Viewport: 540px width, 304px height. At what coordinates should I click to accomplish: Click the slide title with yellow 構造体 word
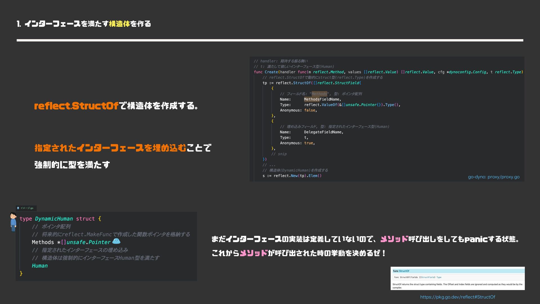[84, 24]
